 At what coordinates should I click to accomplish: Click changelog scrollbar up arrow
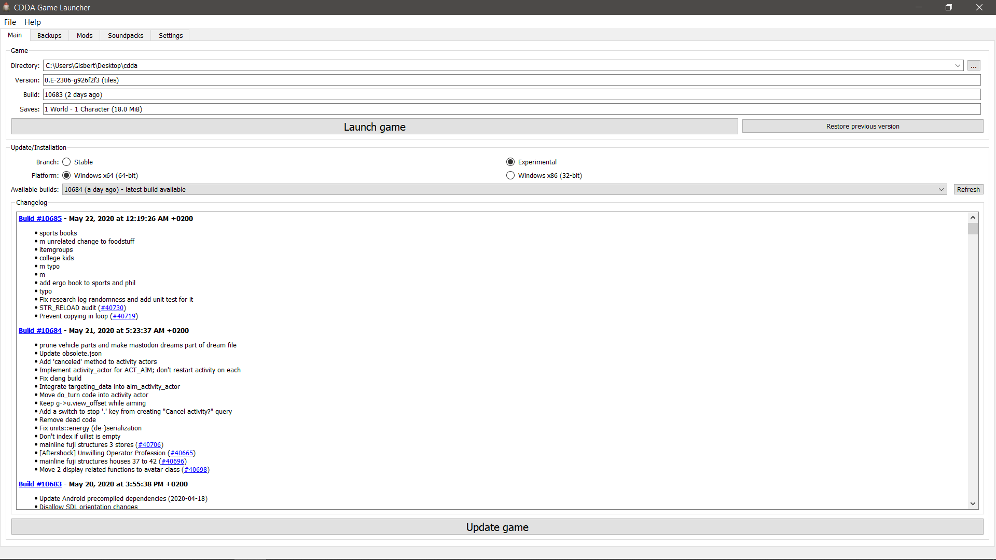click(x=973, y=218)
